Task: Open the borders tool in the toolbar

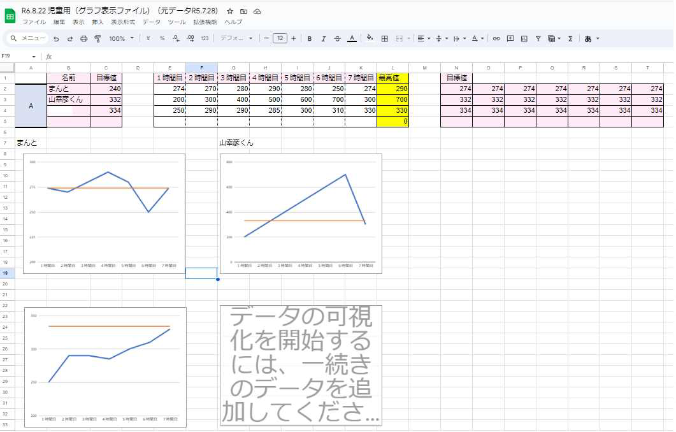Action: 384,39
